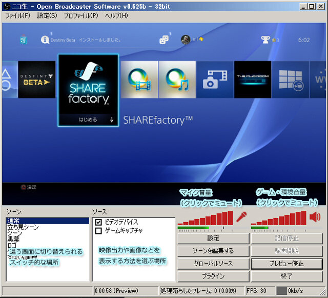328x298 pixels.
Task: Click the 終了 button
Action: point(287,276)
